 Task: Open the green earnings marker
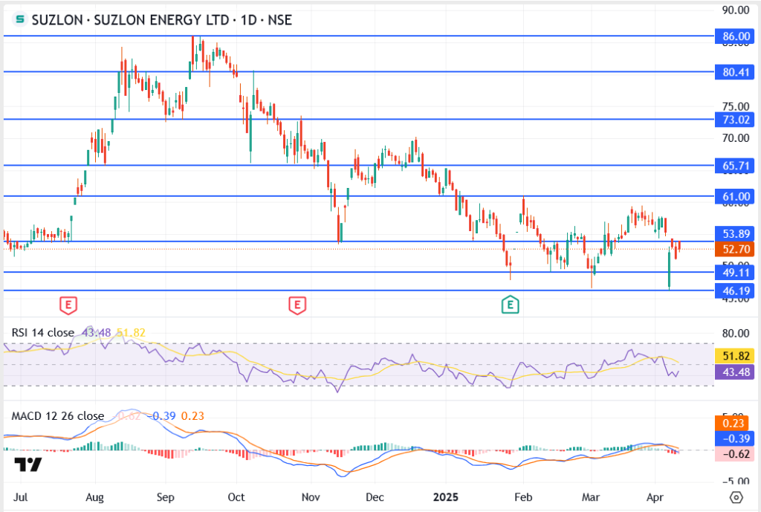coord(510,304)
